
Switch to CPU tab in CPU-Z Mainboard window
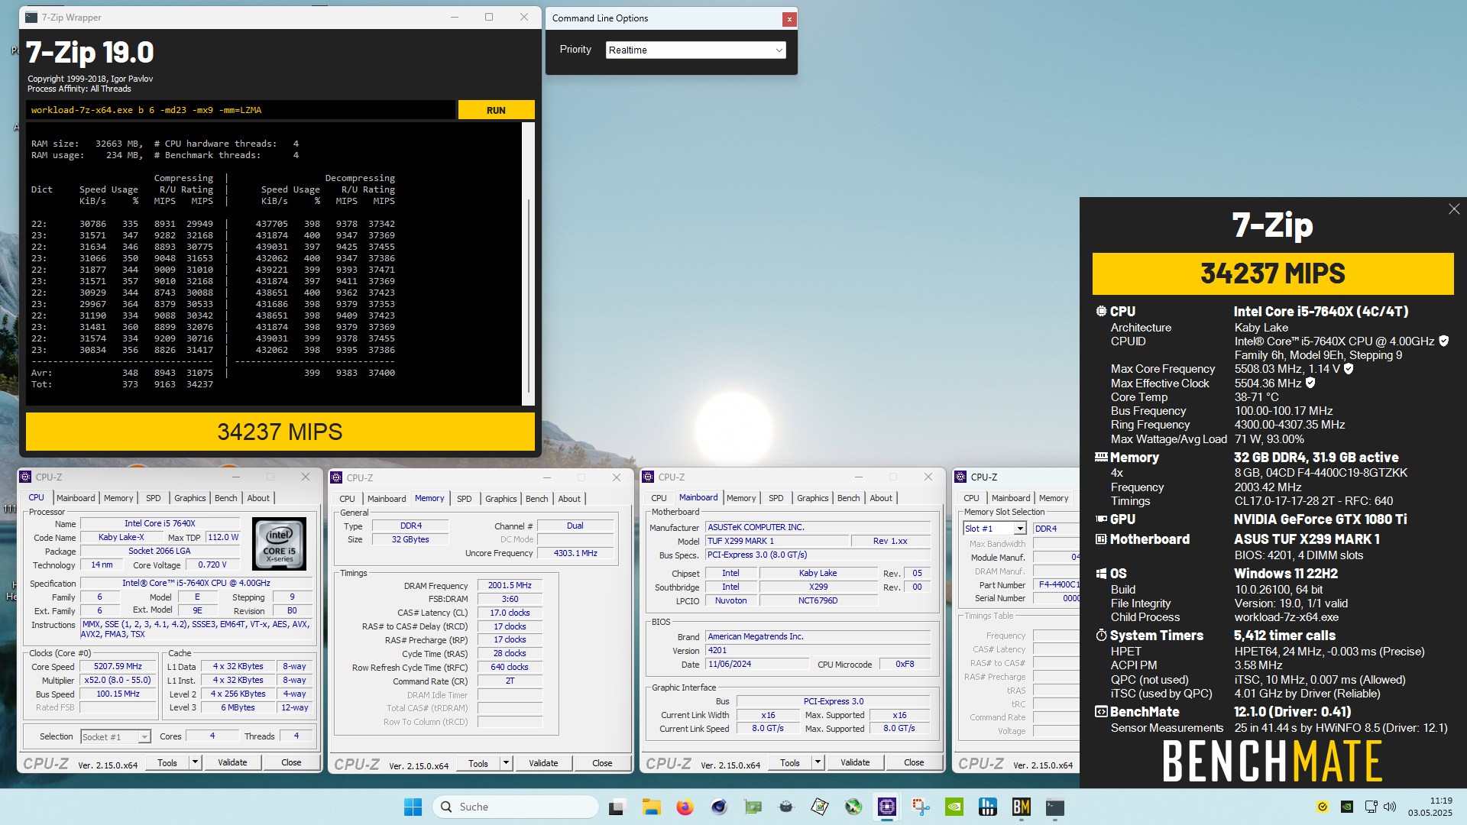659,498
